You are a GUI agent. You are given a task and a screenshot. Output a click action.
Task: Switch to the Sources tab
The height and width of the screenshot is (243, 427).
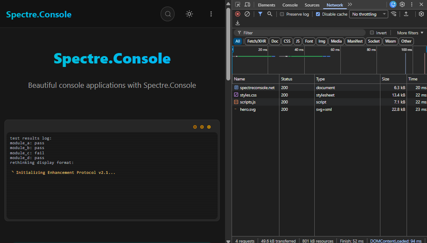[x=312, y=5]
